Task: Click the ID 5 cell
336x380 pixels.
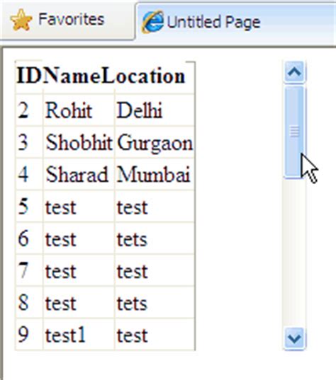Action: click(x=29, y=207)
